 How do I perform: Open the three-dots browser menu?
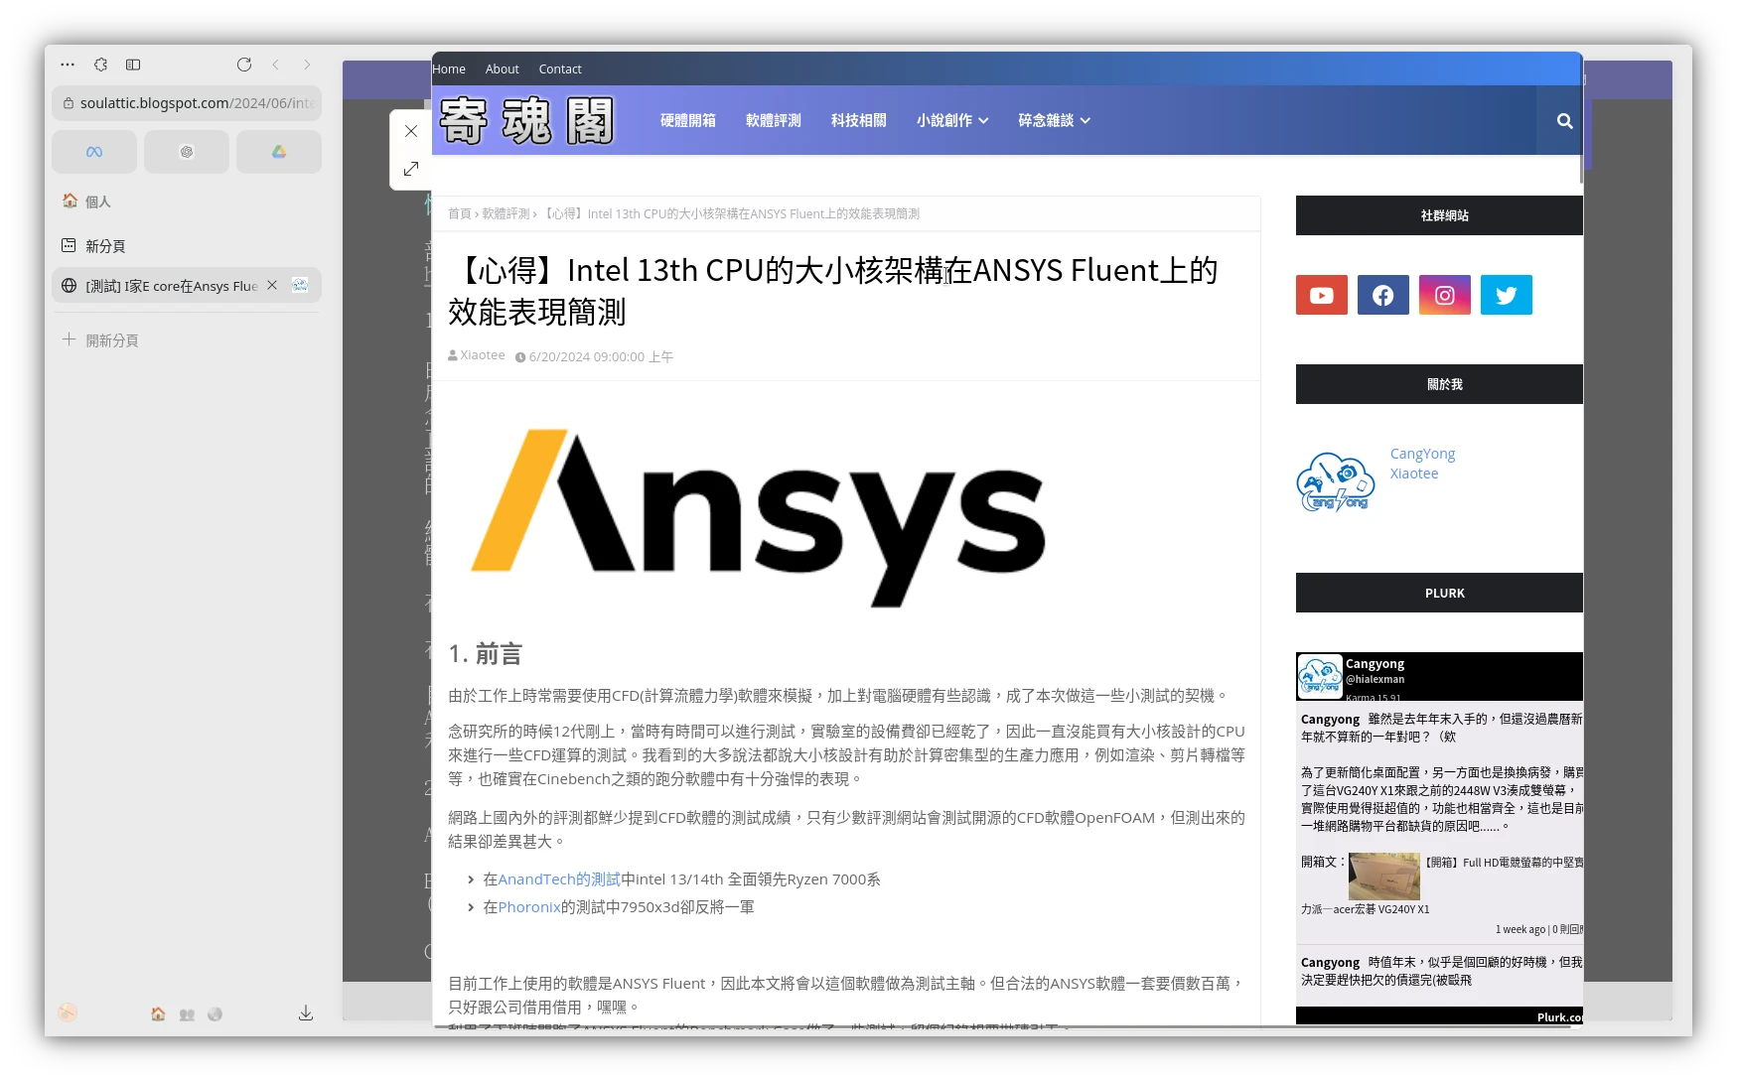click(68, 65)
